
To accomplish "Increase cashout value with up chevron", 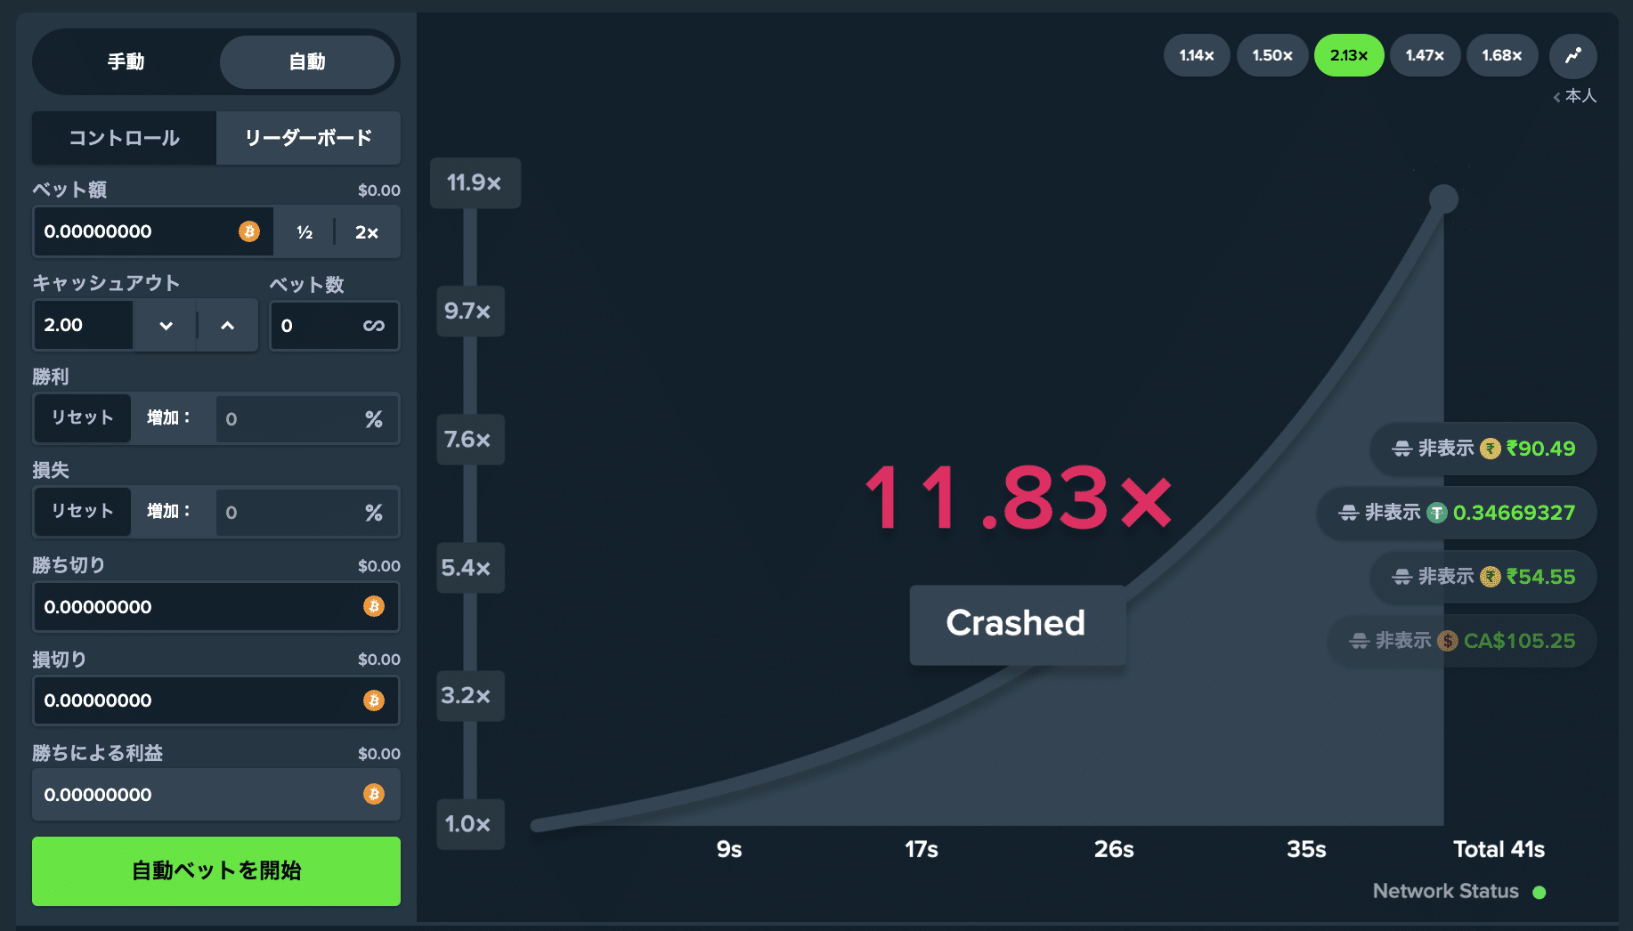I will [x=228, y=326].
